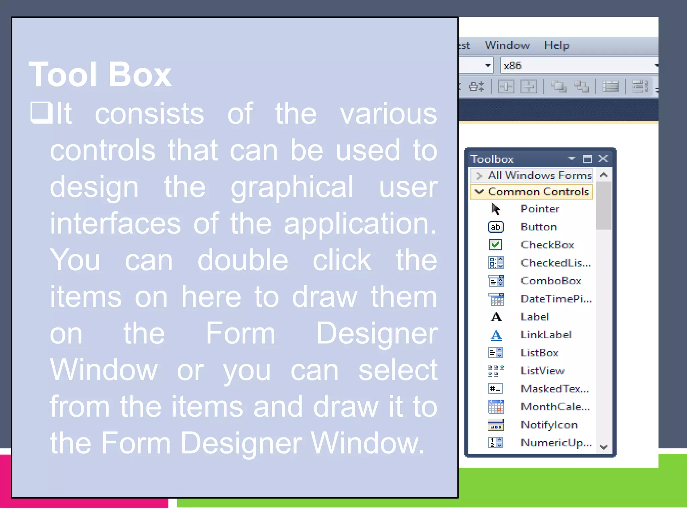Screen dimensions: 687x515
Task: Select the CheckedLis... label in Toolbox
Action: [556, 263]
